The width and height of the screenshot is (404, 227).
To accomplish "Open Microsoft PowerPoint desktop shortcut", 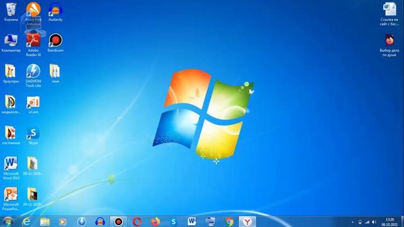I will (11, 199).
